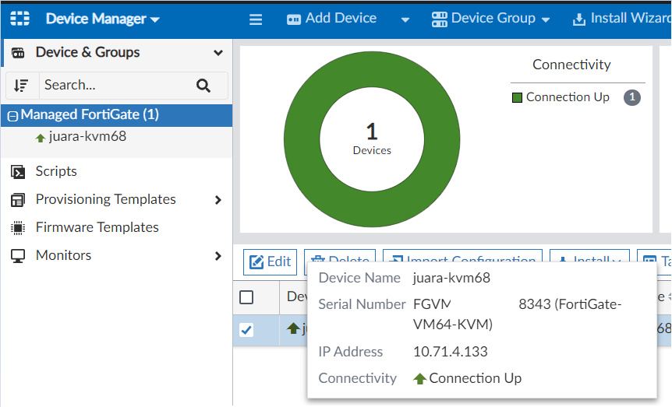Viewport: 672px width, 407px height.
Task: Click the Firmware Templates chip icon
Action: [x=18, y=227]
